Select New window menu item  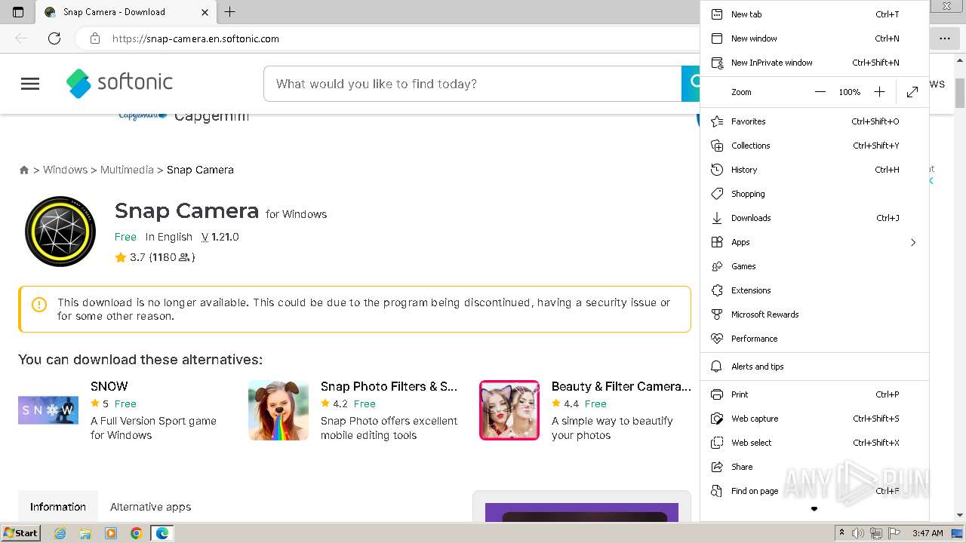[x=814, y=38]
